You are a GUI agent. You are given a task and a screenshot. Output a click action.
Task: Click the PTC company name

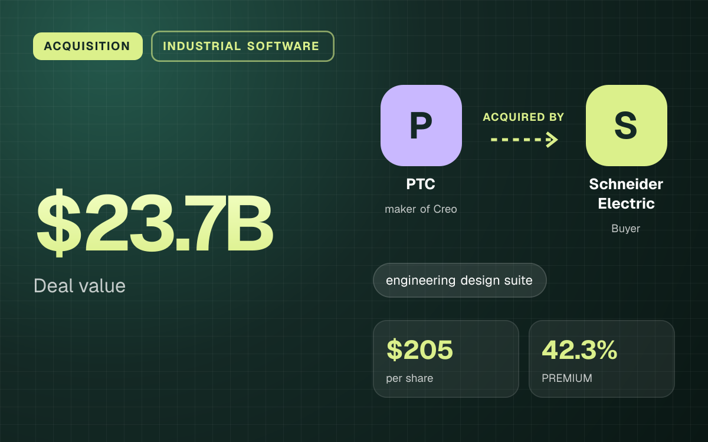click(x=421, y=184)
